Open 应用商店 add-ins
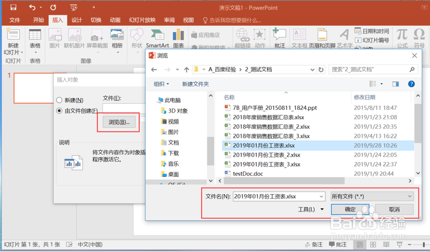Viewport: 430px width, 251px height. (x=206, y=35)
